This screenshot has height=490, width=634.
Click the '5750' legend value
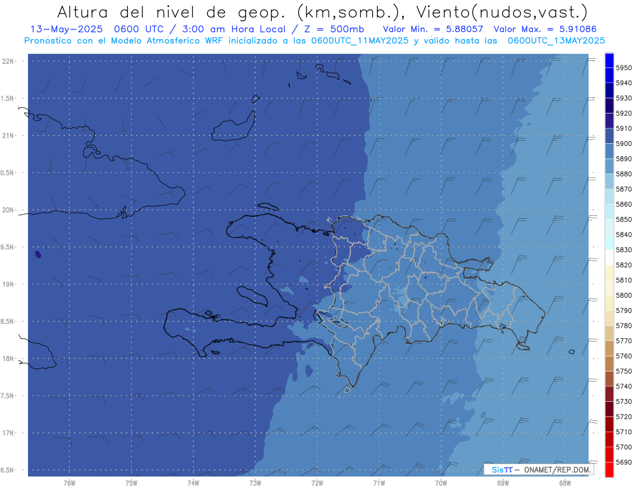click(624, 371)
